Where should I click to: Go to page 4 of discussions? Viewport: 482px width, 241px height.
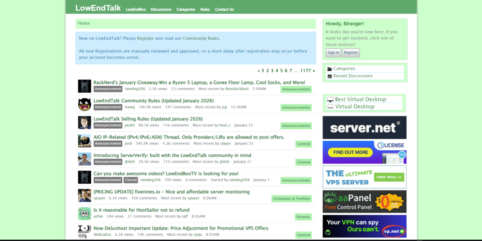(277, 71)
